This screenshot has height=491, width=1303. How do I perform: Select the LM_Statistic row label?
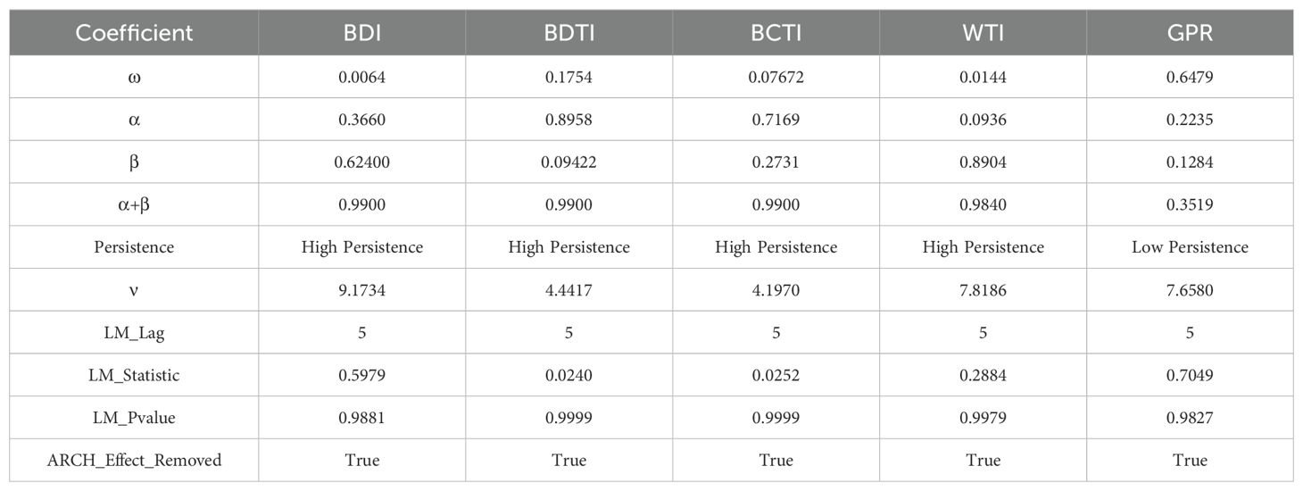[134, 375]
